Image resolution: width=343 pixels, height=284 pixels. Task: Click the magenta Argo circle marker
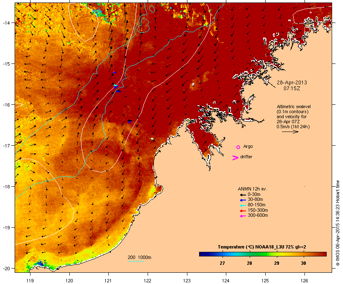click(x=238, y=147)
